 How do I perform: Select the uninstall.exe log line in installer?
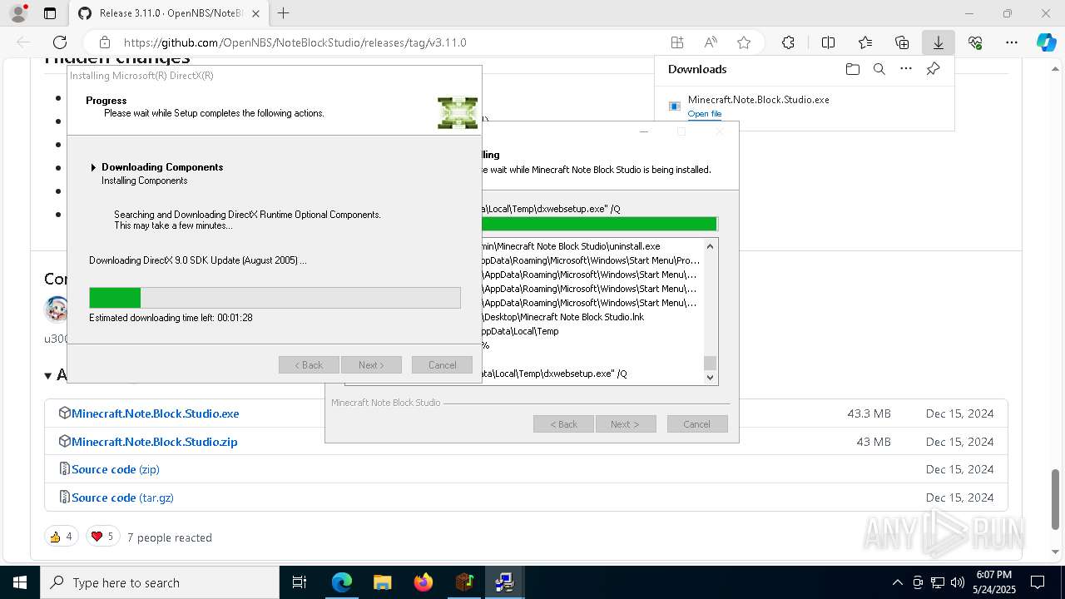coord(572,246)
